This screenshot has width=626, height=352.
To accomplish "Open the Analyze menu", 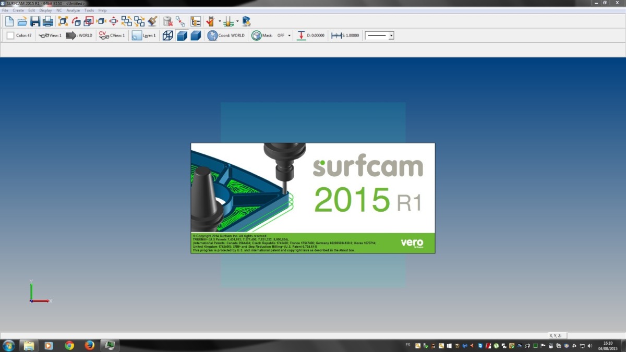I will [x=73, y=10].
